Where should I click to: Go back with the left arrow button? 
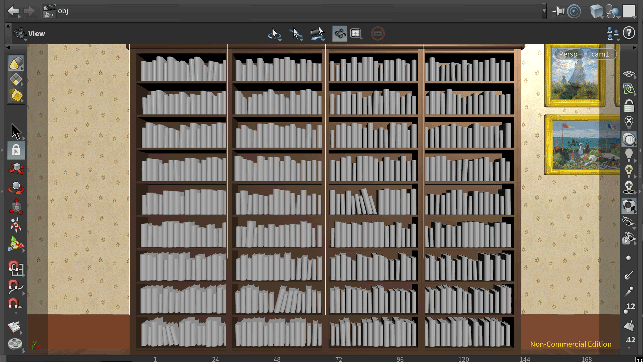point(13,11)
